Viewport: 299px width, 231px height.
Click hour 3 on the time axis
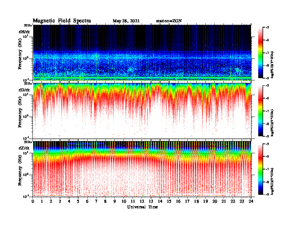click(60, 202)
